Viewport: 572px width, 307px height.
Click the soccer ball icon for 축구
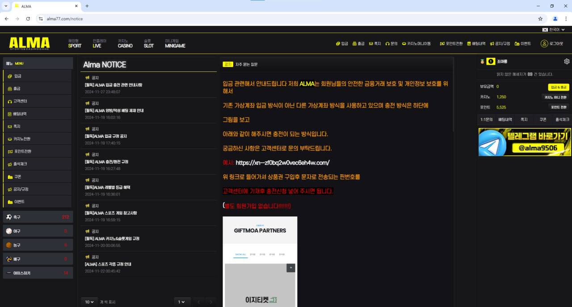coord(9,217)
